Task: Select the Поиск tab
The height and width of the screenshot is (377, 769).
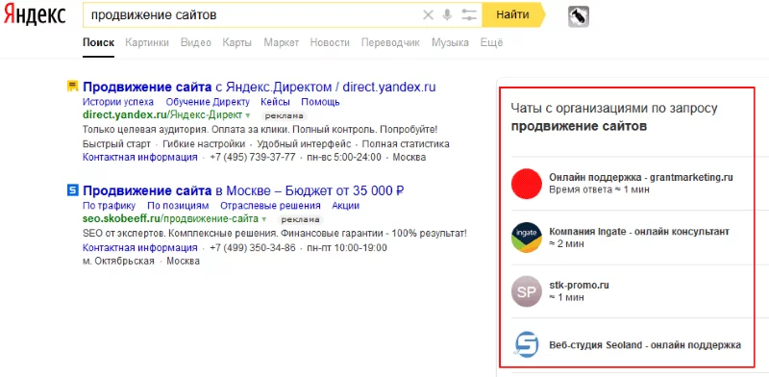Action: 99,42
